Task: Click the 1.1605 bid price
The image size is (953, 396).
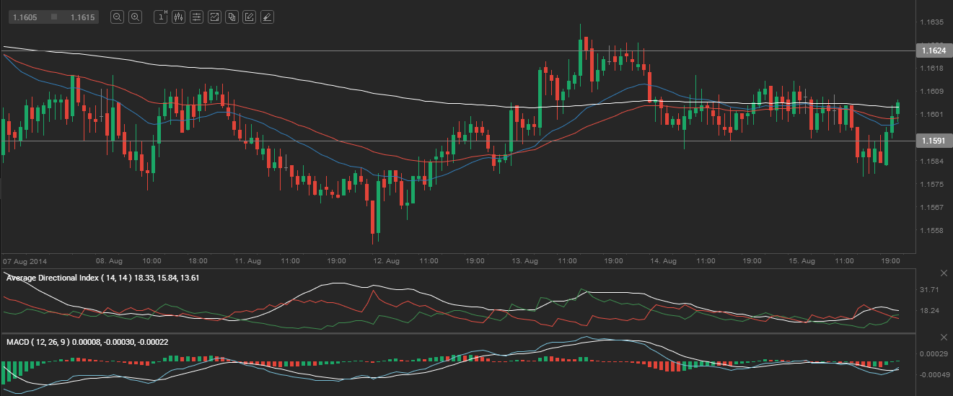Action: 25,17
